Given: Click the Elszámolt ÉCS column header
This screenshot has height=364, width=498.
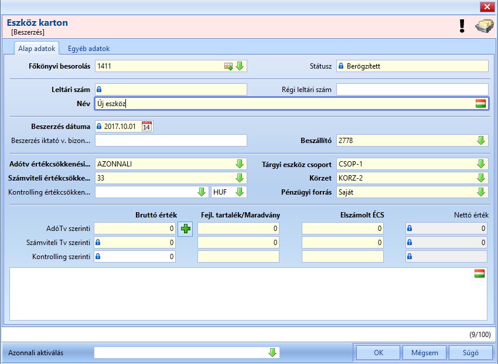Looking at the screenshot, I should tap(362, 215).
